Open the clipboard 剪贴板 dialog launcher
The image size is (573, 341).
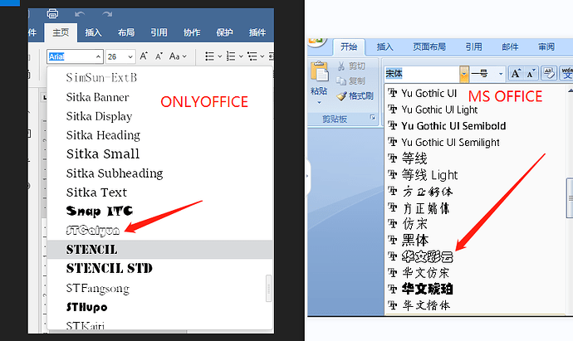point(373,118)
